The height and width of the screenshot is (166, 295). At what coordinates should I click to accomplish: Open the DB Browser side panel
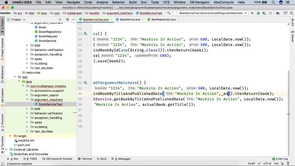coord(2,75)
